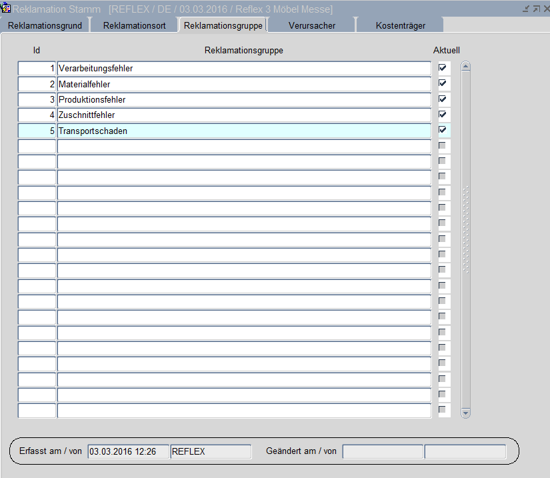
Task: Click the Geändert am date field
Action: [x=383, y=451]
